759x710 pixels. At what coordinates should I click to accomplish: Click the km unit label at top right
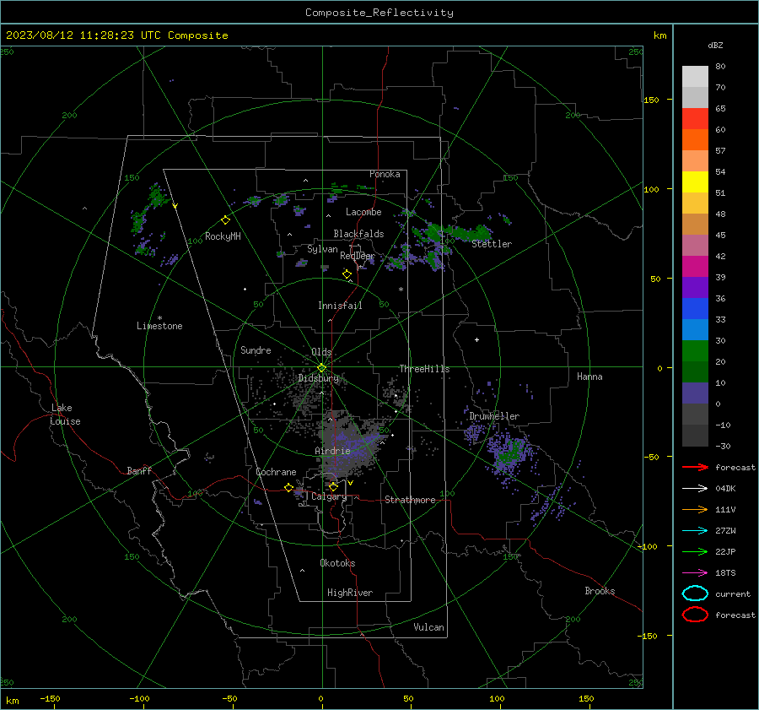pos(659,35)
